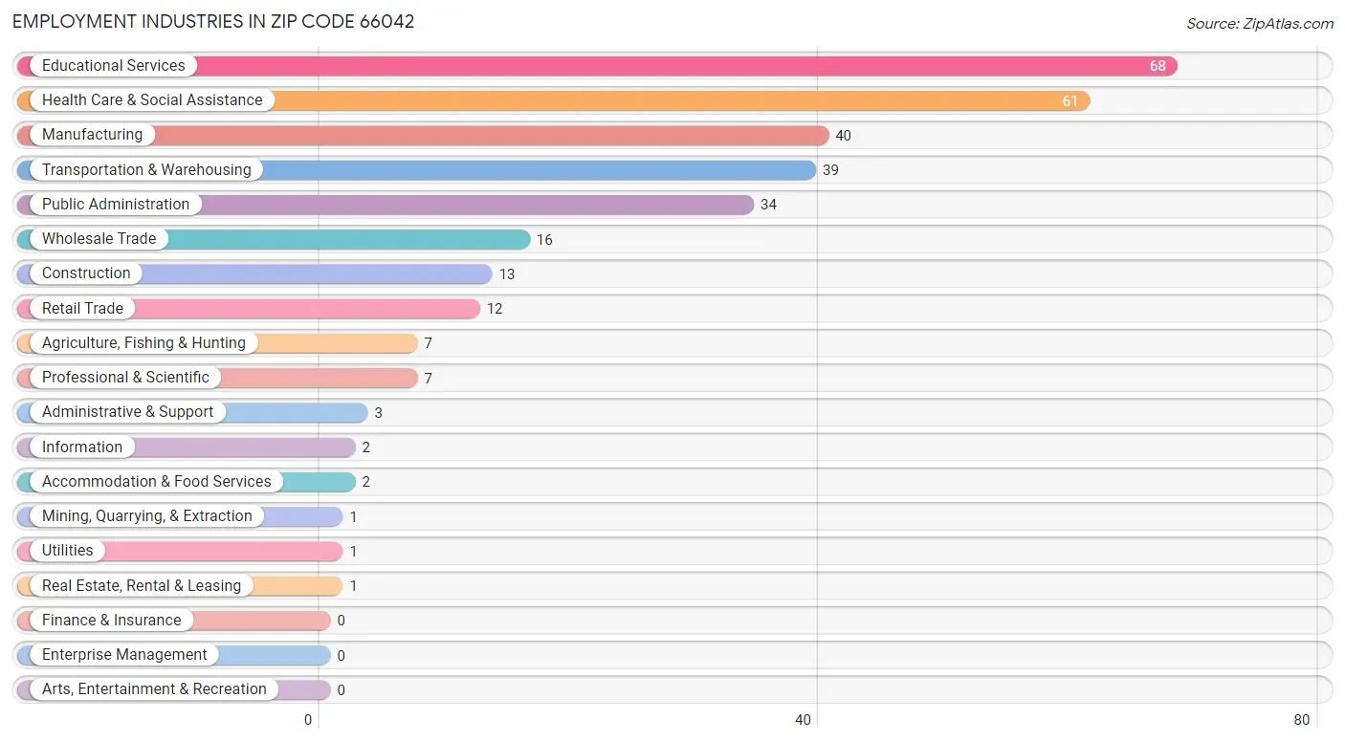Select the Retail Trade label
The image size is (1345, 742).
pos(82,308)
